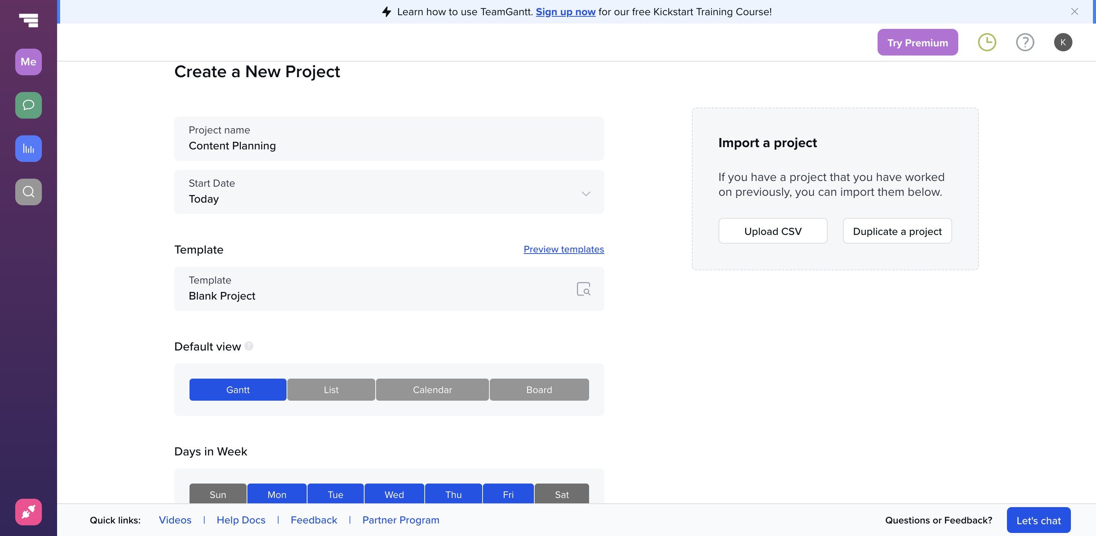Open the Me sidebar section

pyautogui.click(x=29, y=62)
